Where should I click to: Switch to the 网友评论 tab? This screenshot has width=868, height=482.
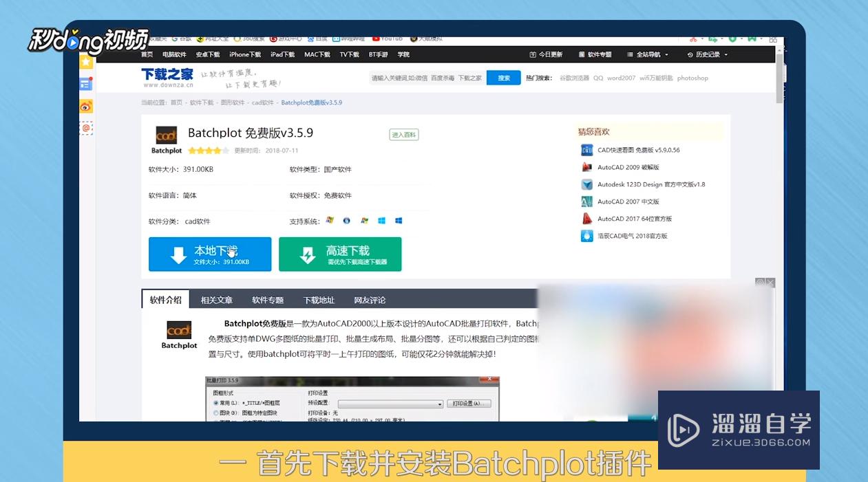click(x=370, y=300)
